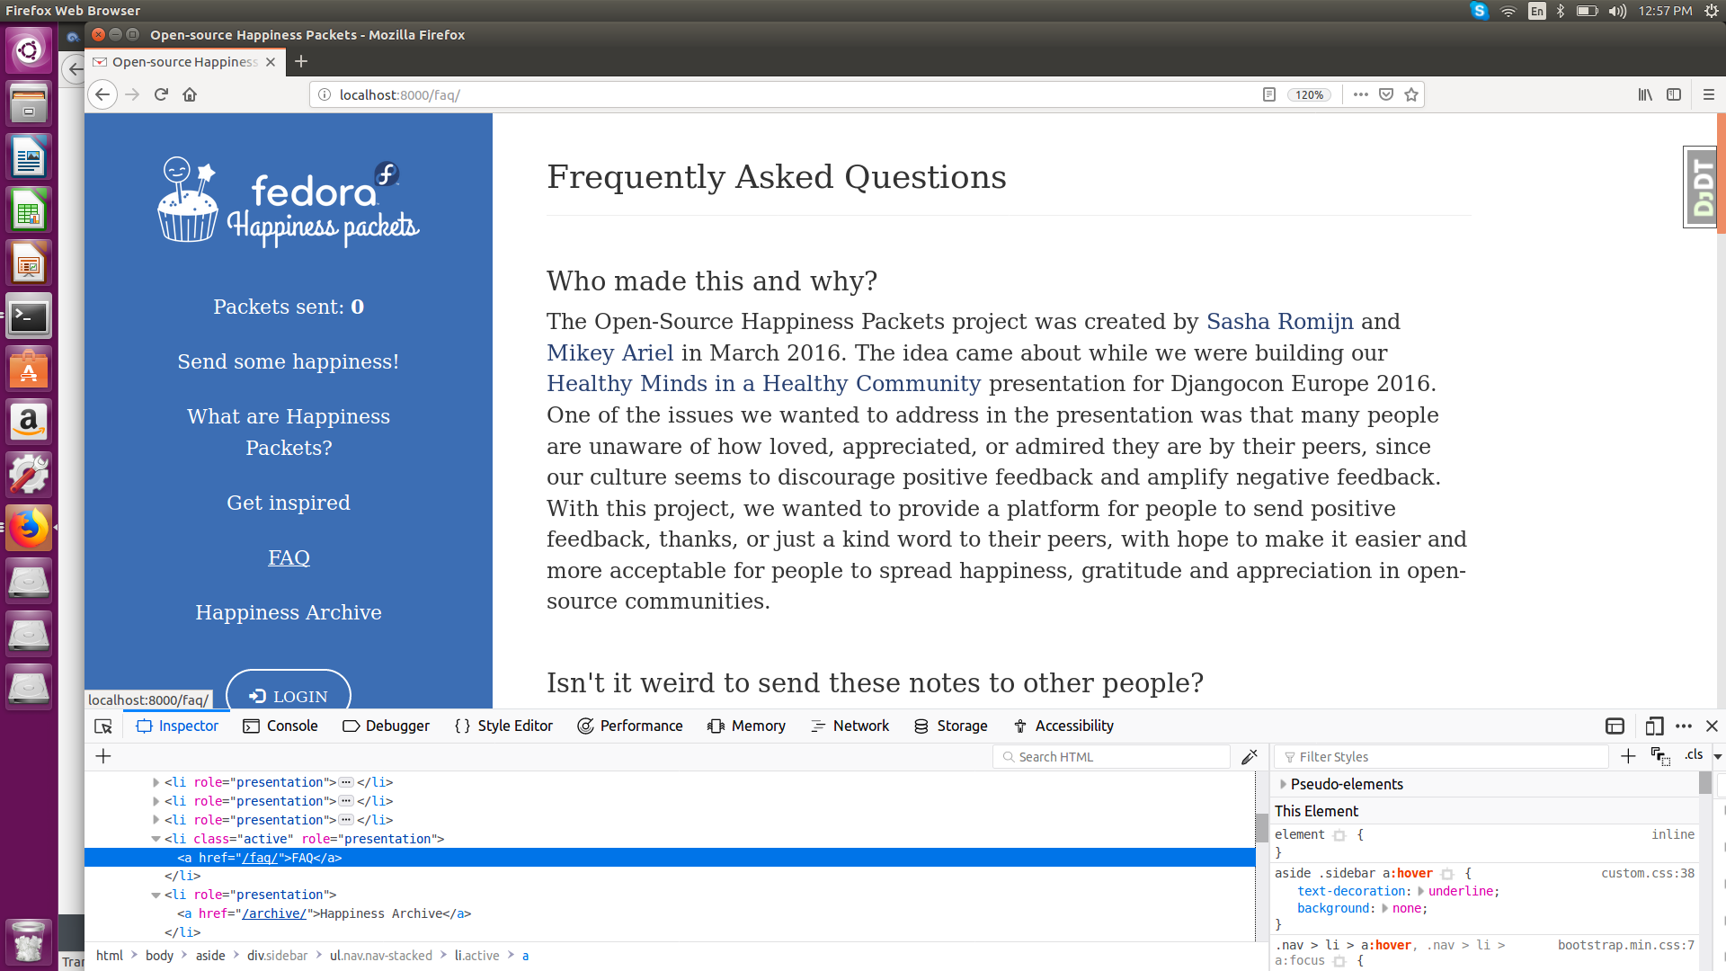
Task: Open the Storage tab
Action: point(950,726)
